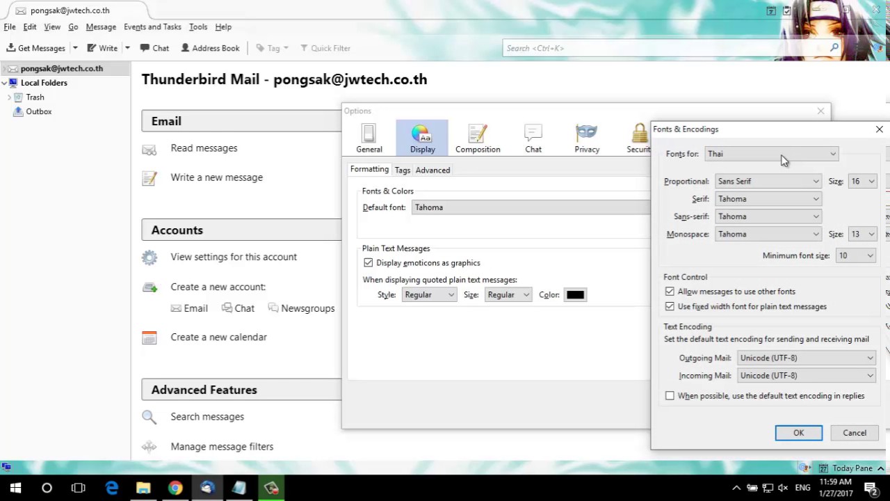Click the search magnifier icon in search box
The image size is (890, 501).
834,48
